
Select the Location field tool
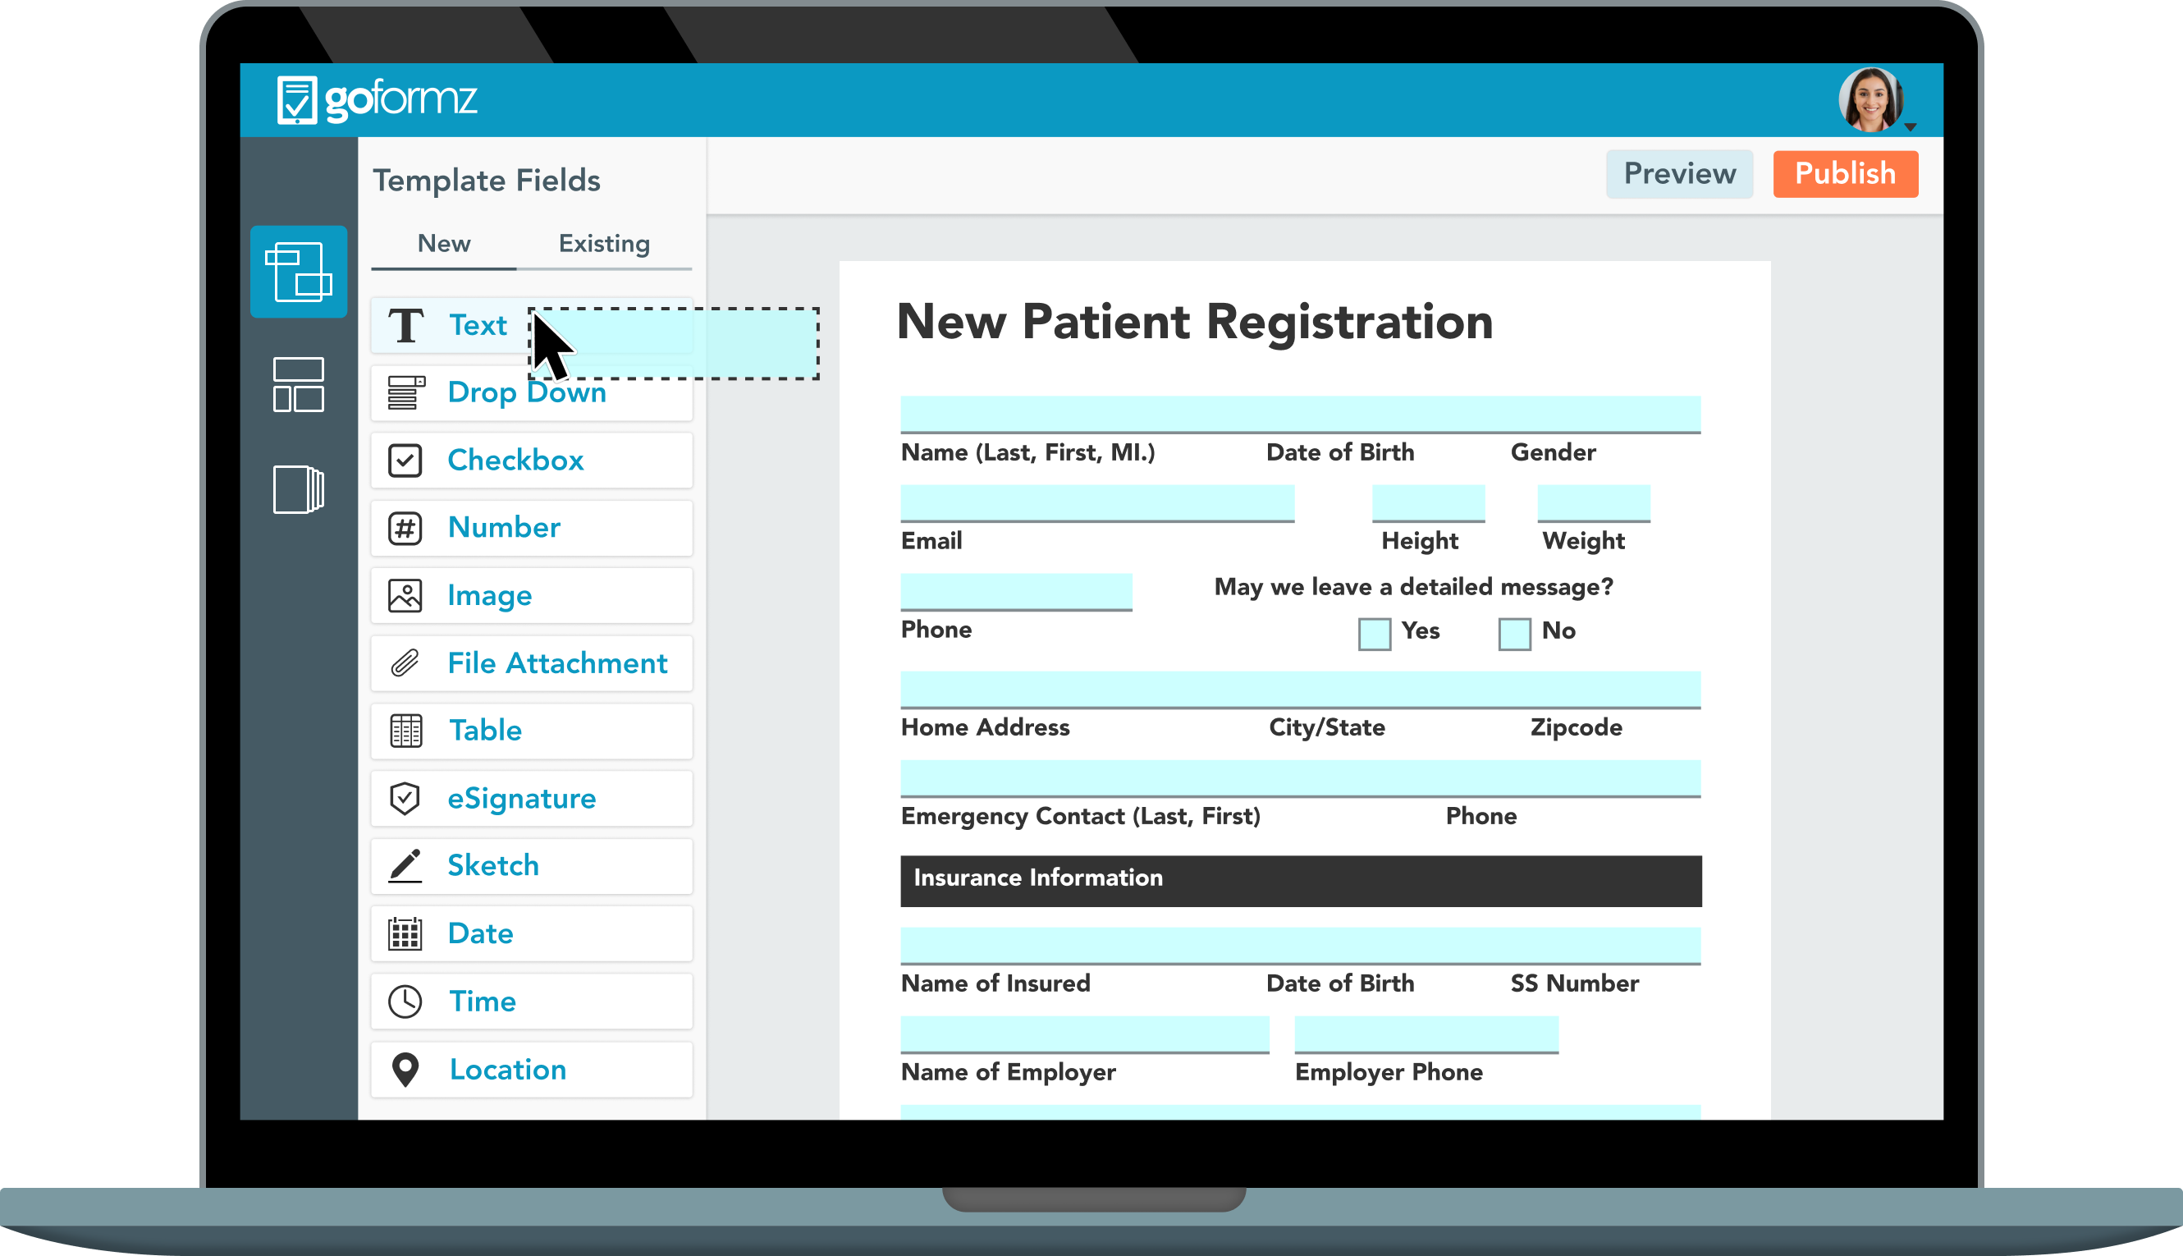click(509, 1069)
